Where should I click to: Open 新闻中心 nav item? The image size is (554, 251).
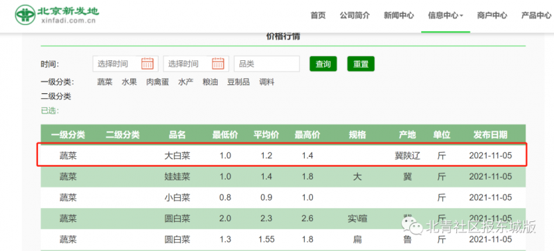[399, 15]
